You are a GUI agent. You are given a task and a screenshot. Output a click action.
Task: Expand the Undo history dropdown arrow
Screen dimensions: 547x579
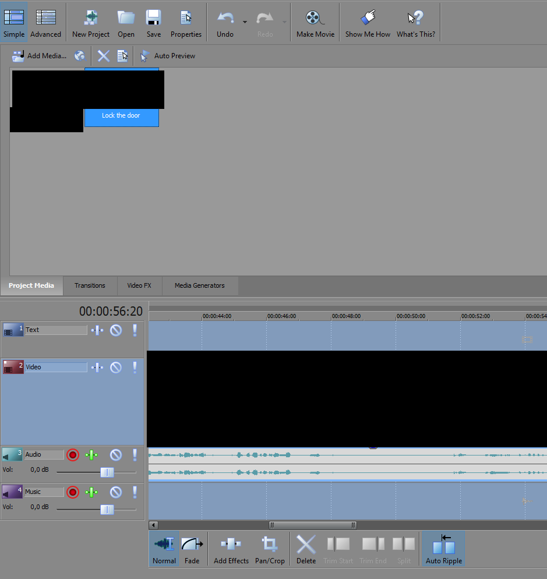pos(245,22)
